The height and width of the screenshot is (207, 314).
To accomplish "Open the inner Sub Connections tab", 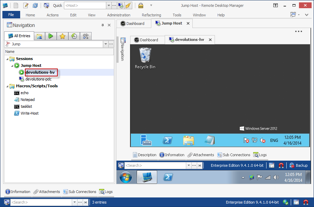I will (x=234, y=155).
